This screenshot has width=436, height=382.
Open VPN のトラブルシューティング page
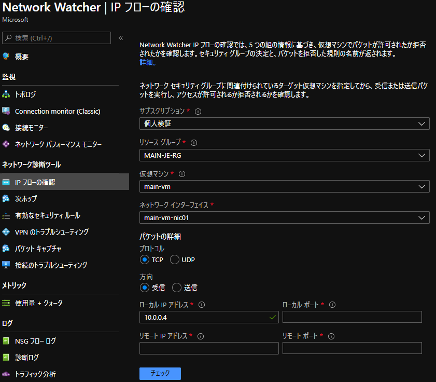click(52, 231)
